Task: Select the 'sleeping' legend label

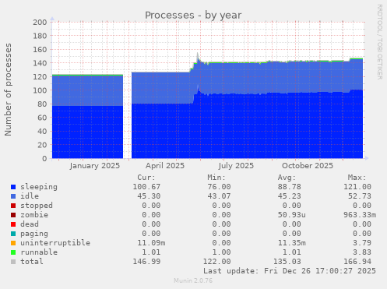Action: (x=39, y=187)
